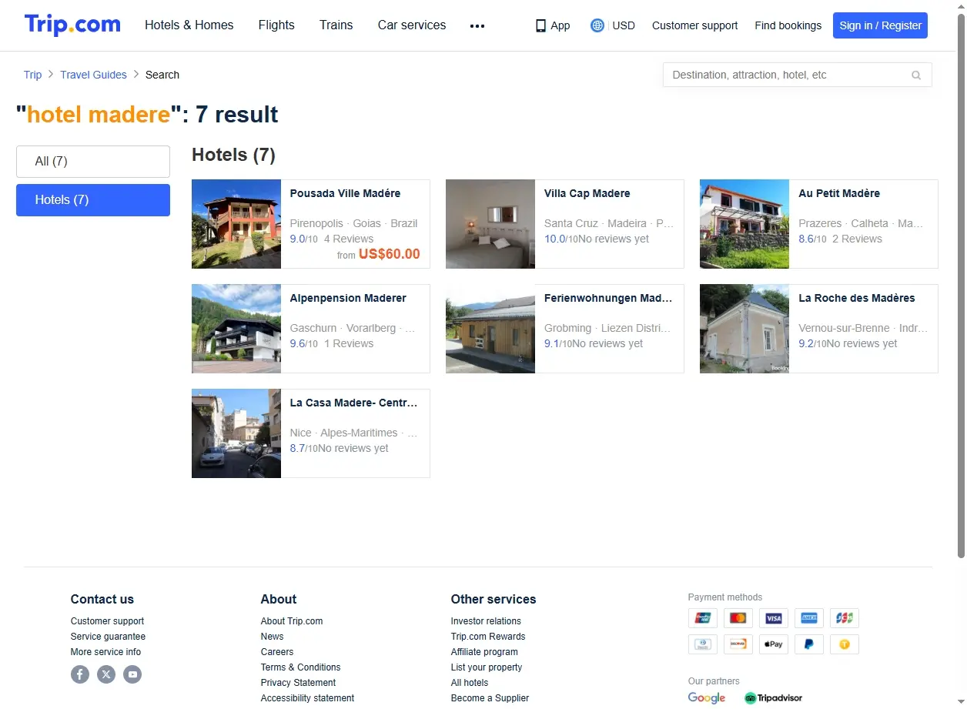Click the Visa payment icon

click(774, 618)
